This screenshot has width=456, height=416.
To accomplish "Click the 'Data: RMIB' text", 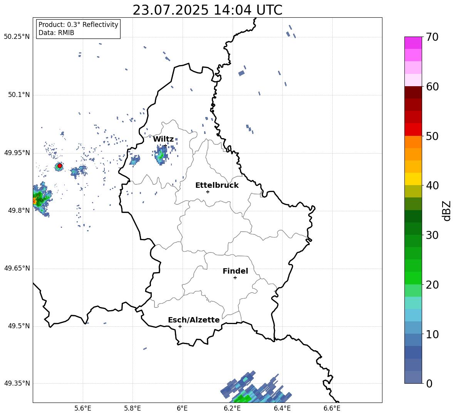I will (56, 33).
